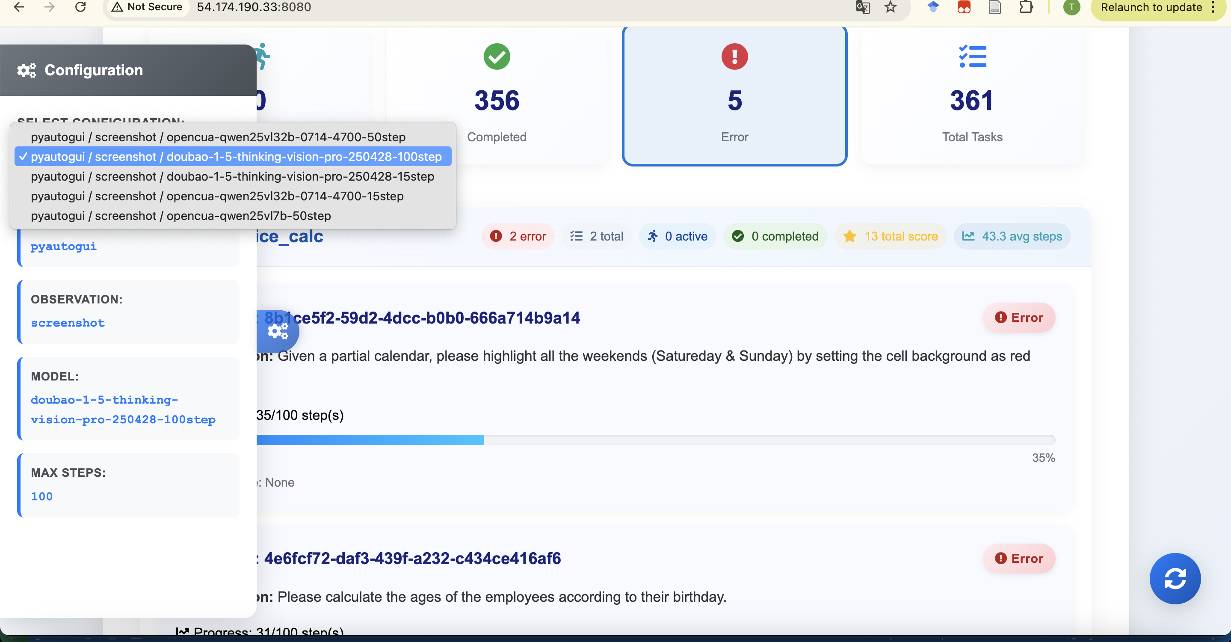Click the 43.3 avg steps badge
Viewport: 1231px width, 642px height.
point(1012,236)
